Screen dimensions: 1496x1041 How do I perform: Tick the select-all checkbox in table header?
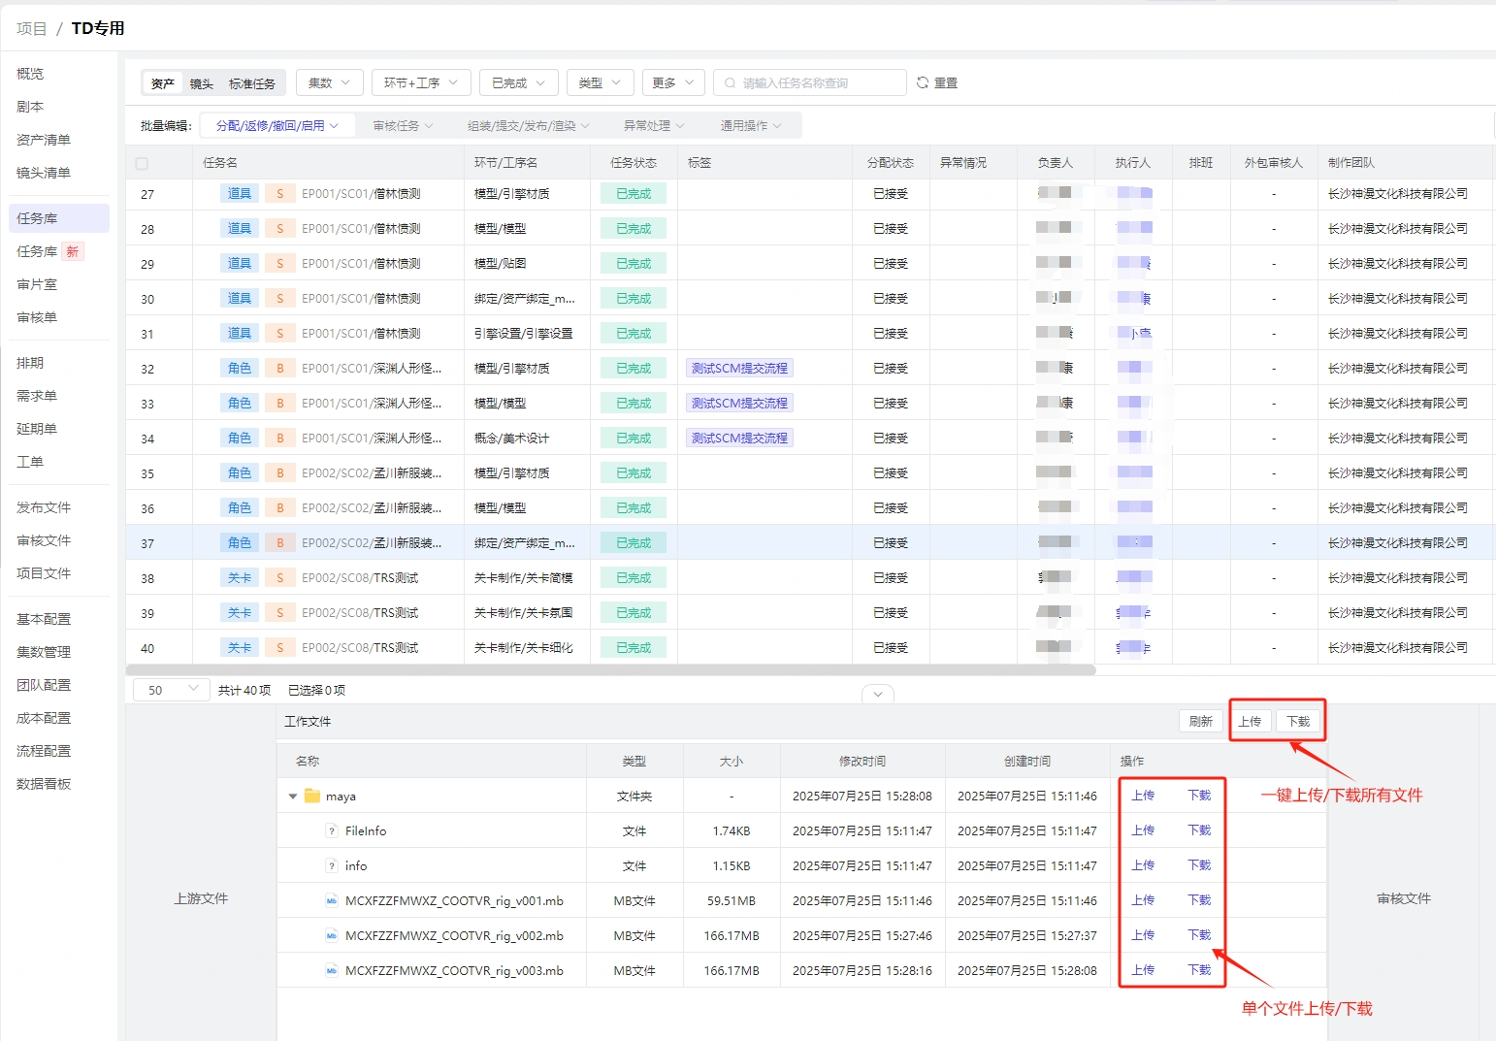tap(143, 164)
